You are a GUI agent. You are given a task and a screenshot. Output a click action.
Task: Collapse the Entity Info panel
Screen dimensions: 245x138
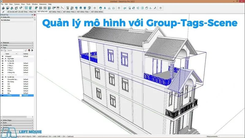click(x=17, y=17)
